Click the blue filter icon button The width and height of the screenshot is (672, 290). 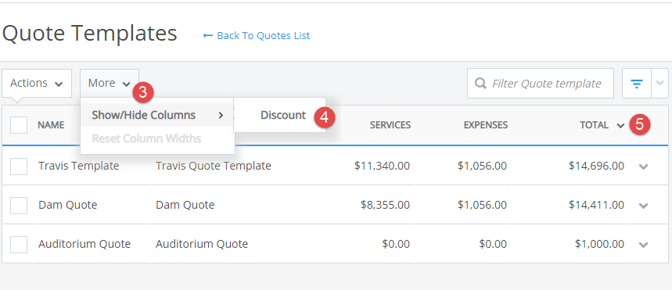pos(637,83)
